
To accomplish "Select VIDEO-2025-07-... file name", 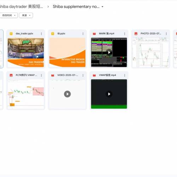I will click(x=68, y=75).
